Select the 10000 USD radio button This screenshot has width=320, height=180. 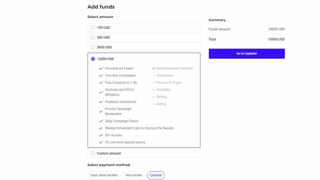pos(93,59)
